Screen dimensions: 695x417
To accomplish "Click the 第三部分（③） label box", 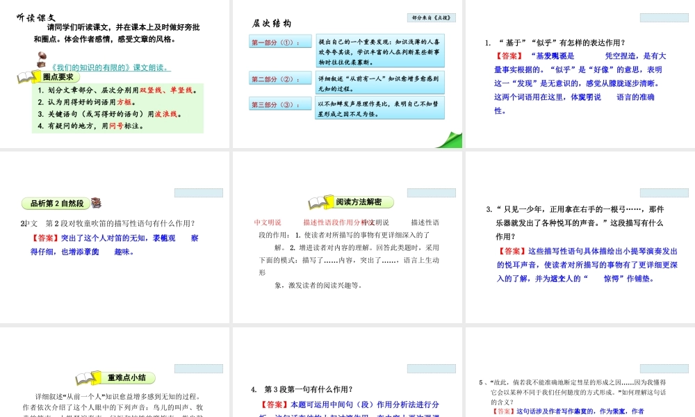I will [x=280, y=104].
